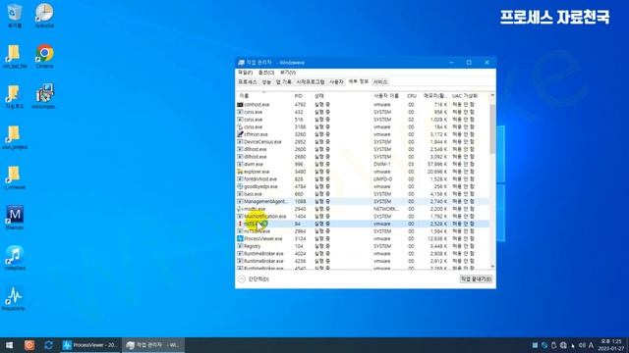Viewport: 629px width, 353px height.
Task: Click the conhost.exe process icon
Action: pyautogui.click(x=240, y=105)
